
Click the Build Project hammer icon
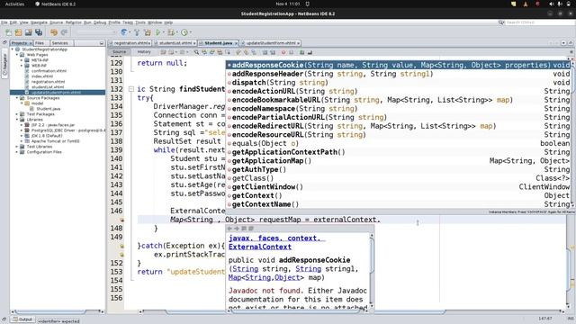click(x=137, y=32)
